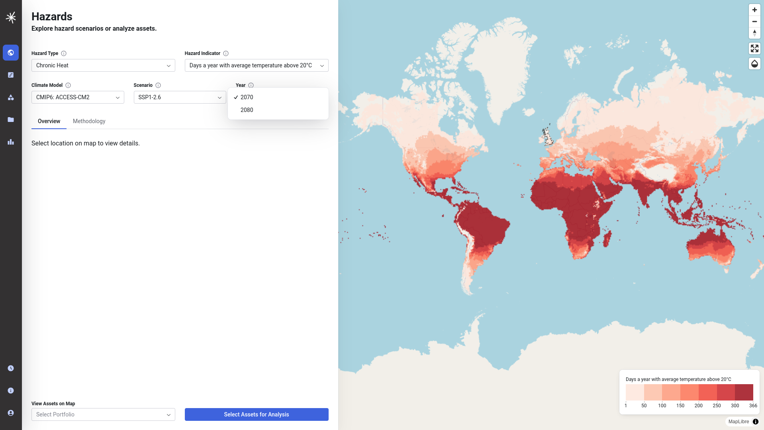The width and height of the screenshot is (764, 430).
Task: Open the Select Portfolio dropdown
Action: (x=103, y=414)
